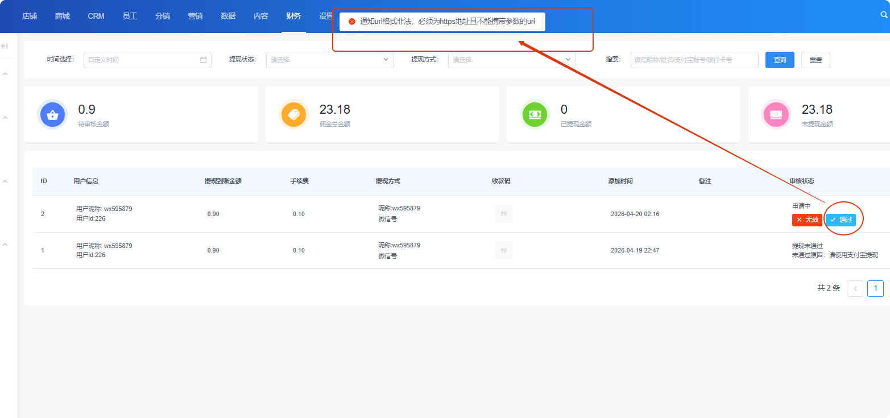Click the calendar icon in date field
The width and height of the screenshot is (890, 418).
pyautogui.click(x=204, y=60)
